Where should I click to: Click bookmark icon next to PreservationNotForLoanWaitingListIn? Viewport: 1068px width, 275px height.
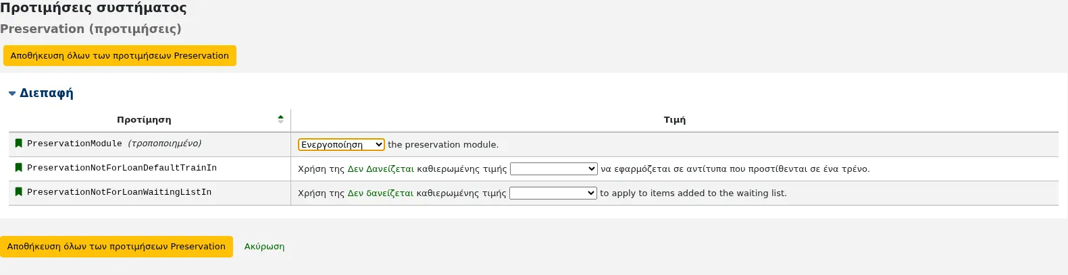click(x=19, y=192)
